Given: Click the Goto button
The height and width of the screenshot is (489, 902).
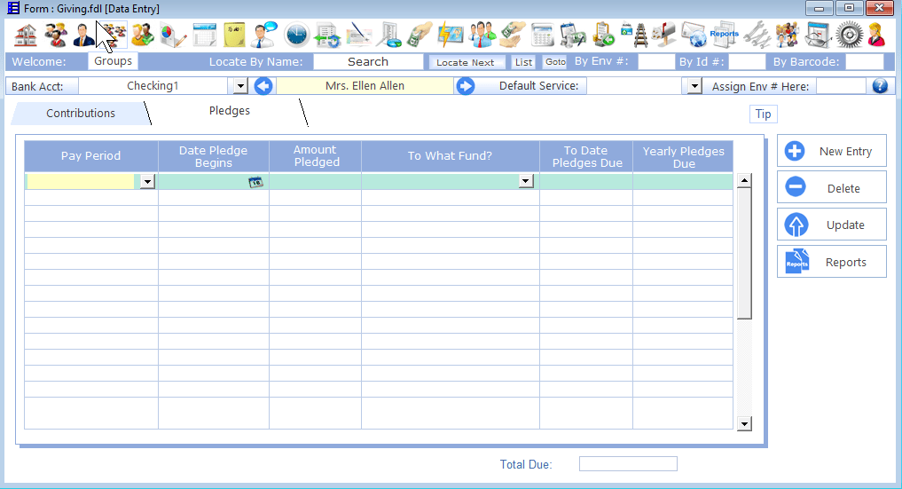Looking at the screenshot, I should coord(555,62).
